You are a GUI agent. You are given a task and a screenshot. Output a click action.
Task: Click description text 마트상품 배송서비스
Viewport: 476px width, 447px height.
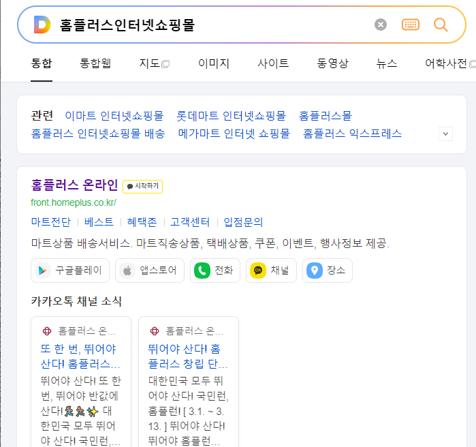pos(210,243)
